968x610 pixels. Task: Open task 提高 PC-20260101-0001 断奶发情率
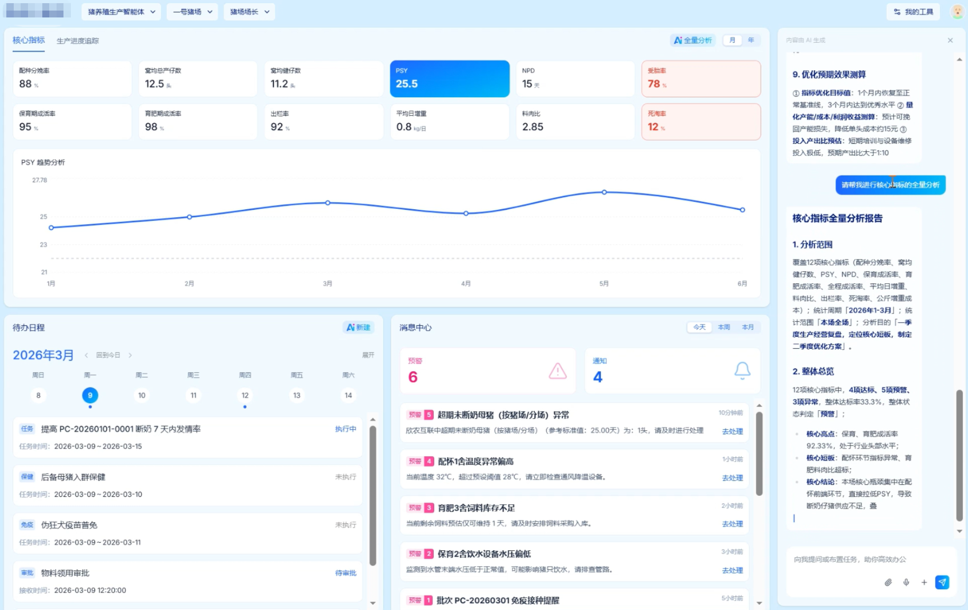click(x=188, y=437)
